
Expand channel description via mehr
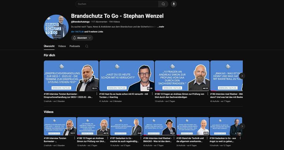[x=161, y=27]
